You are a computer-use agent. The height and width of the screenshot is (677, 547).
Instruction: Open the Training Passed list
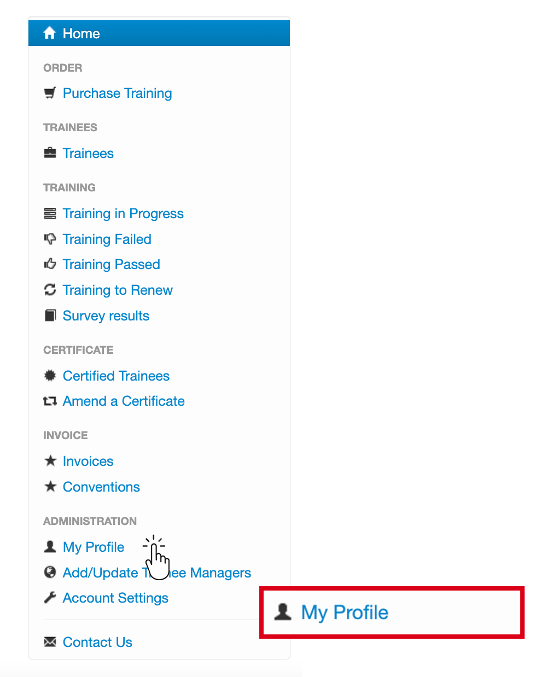112,265
